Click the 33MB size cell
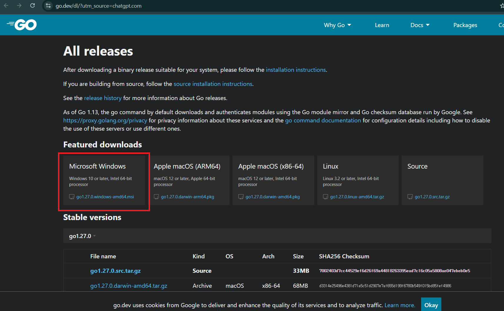 point(301,271)
